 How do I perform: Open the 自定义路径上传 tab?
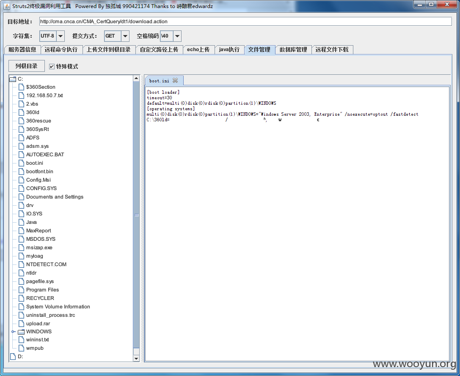click(159, 49)
